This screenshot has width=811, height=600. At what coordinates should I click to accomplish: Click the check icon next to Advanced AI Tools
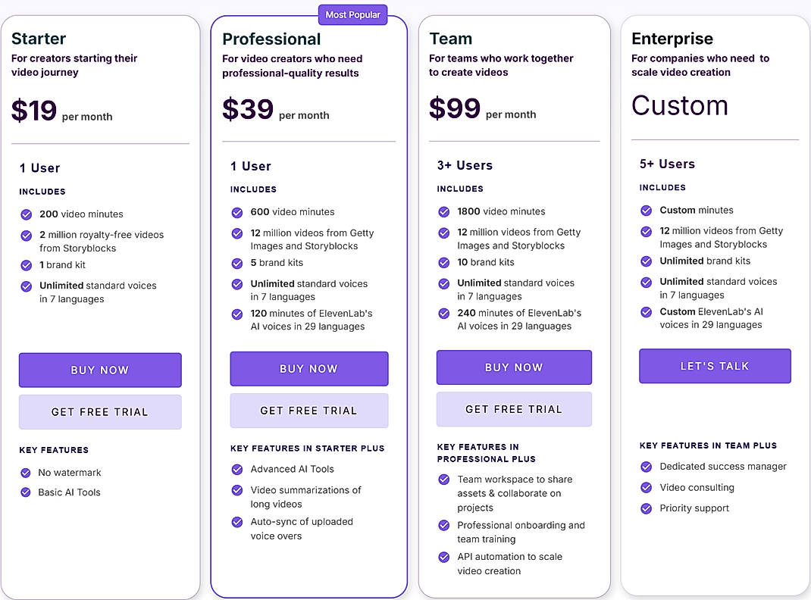pyautogui.click(x=237, y=470)
